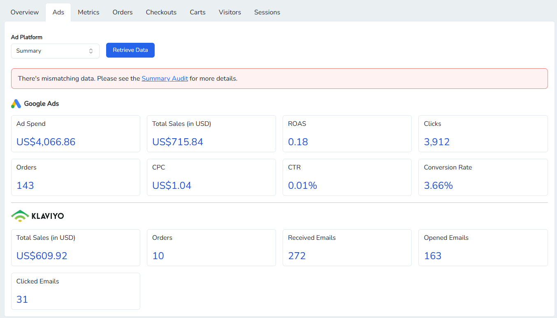Go to the Orders tab

click(x=123, y=12)
